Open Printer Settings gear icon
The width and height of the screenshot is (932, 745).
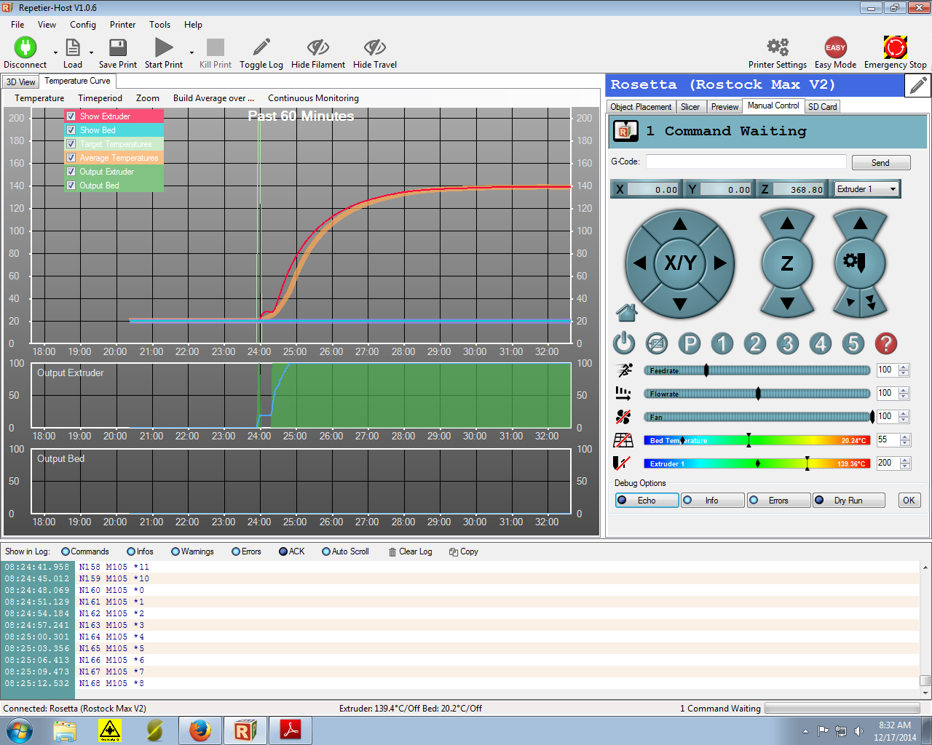(x=777, y=48)
